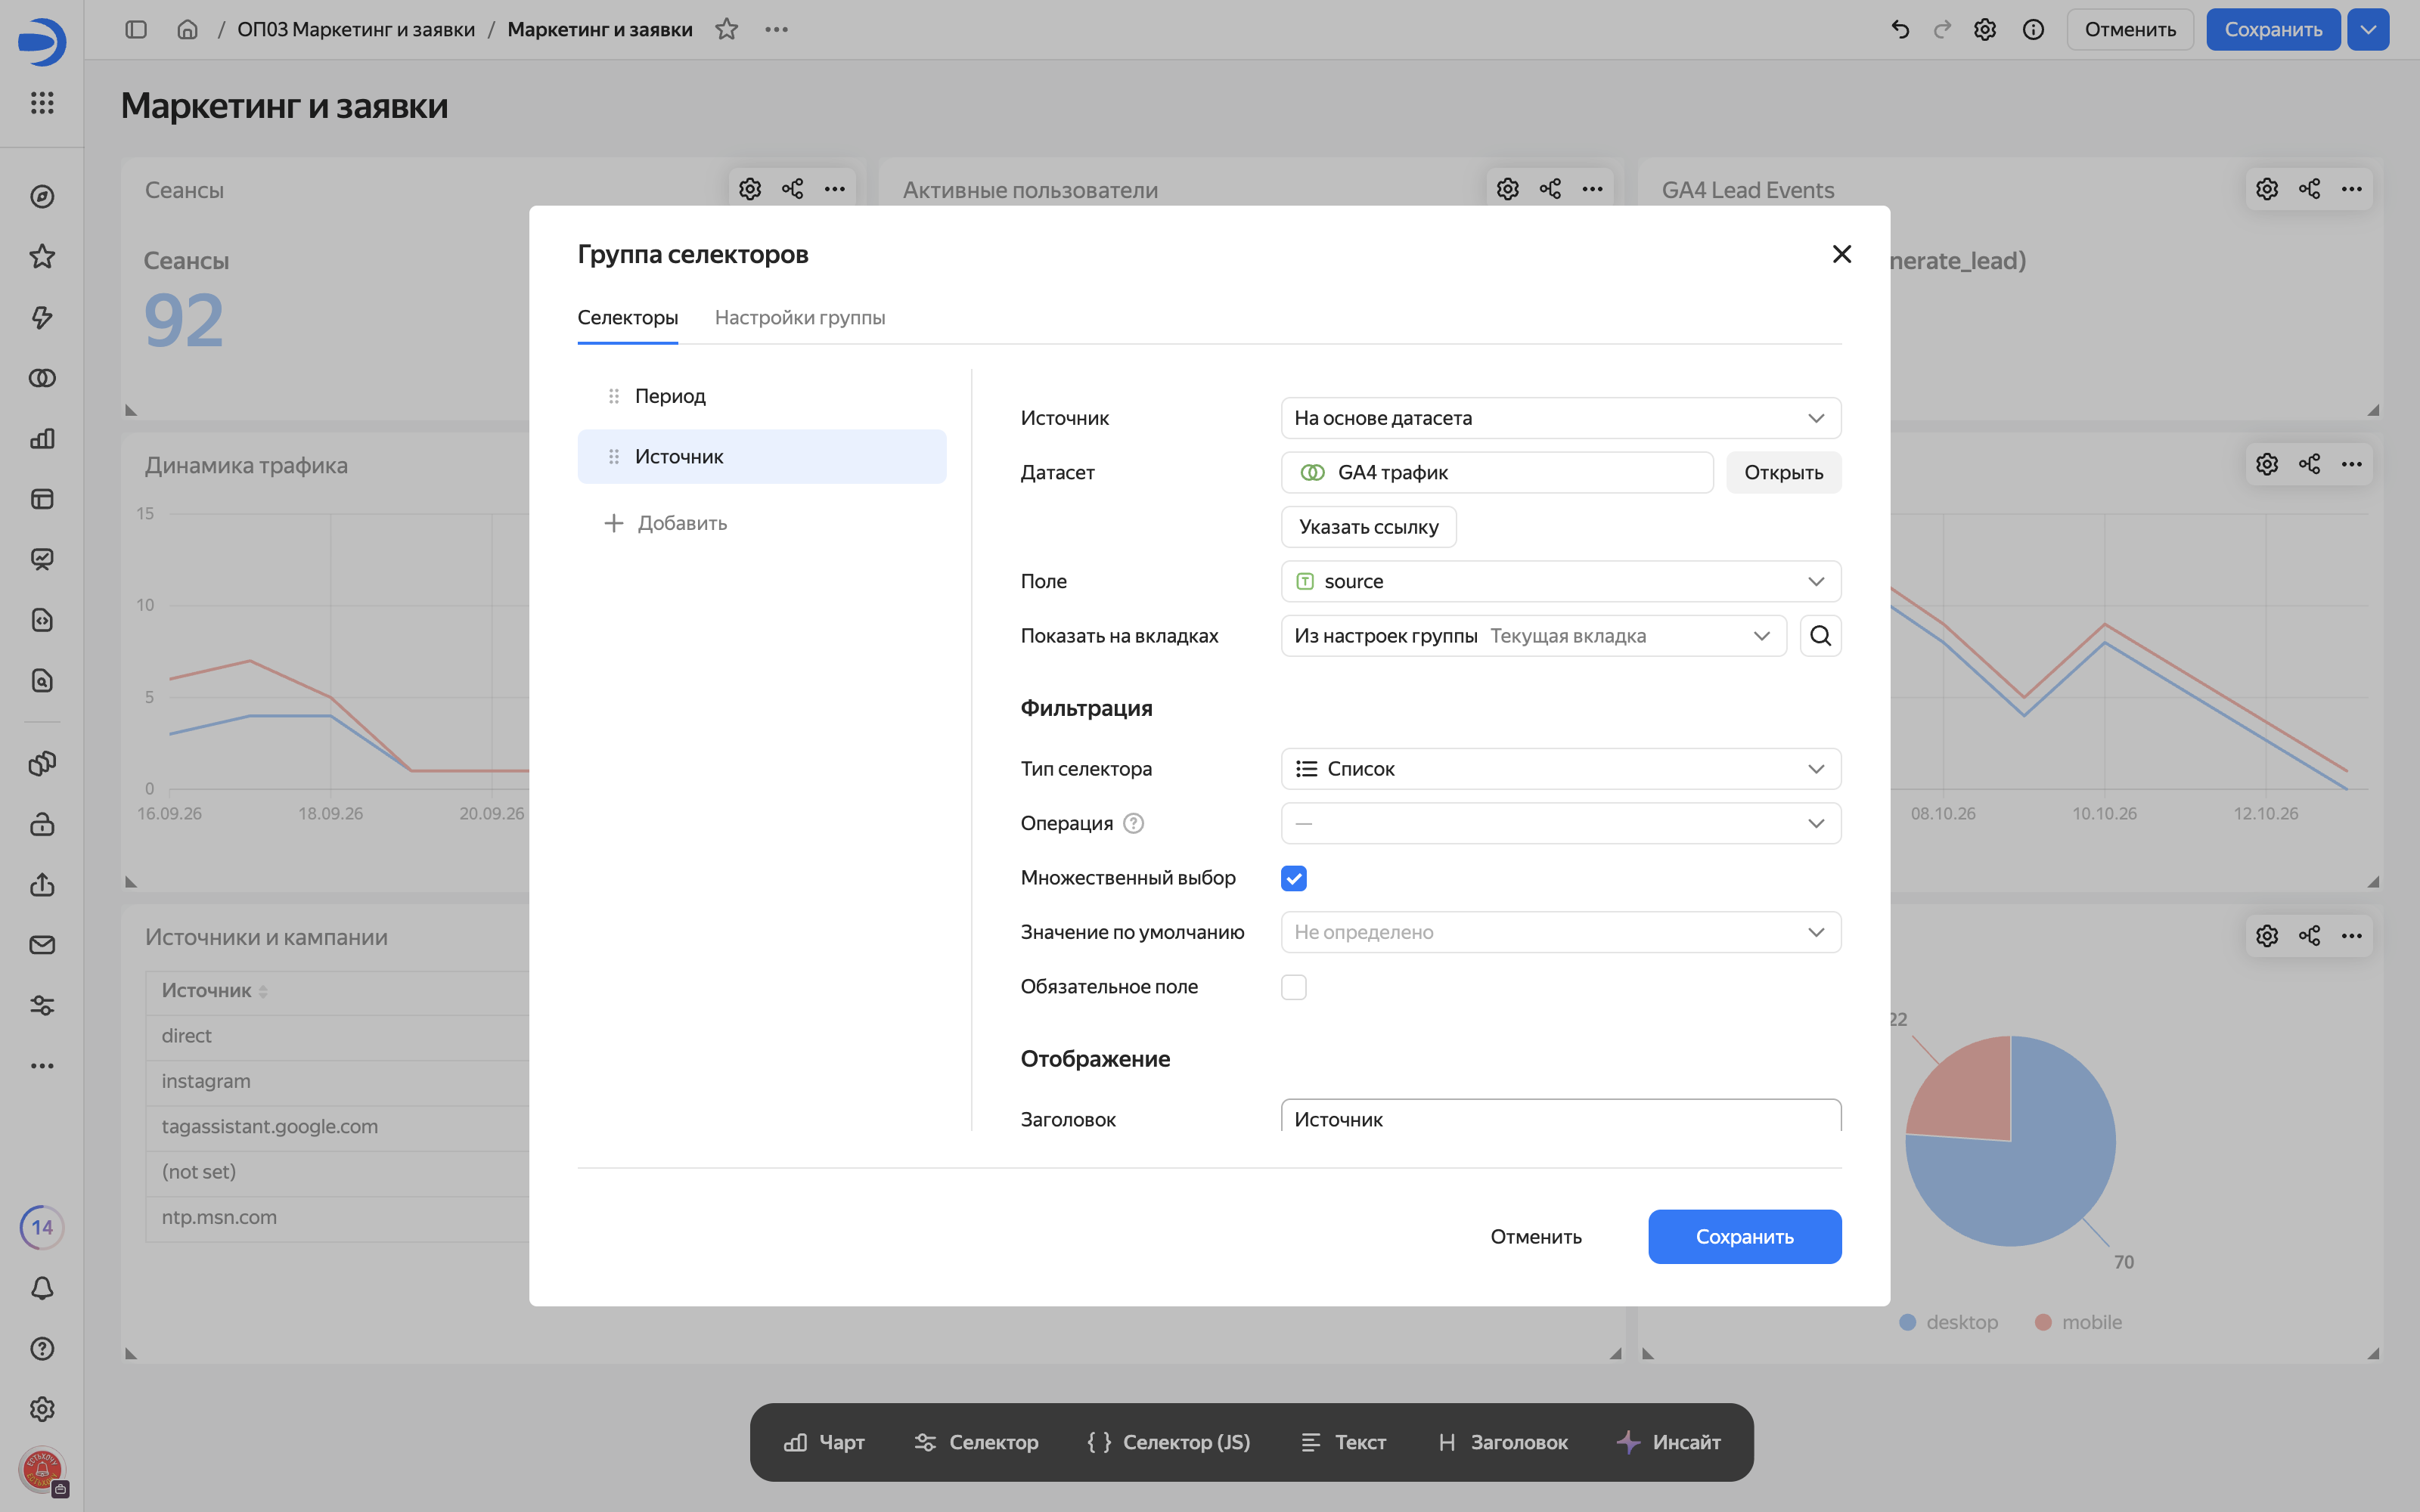
Task: Open the Показать на вкладках dropdown
Action: point(1533,636)
